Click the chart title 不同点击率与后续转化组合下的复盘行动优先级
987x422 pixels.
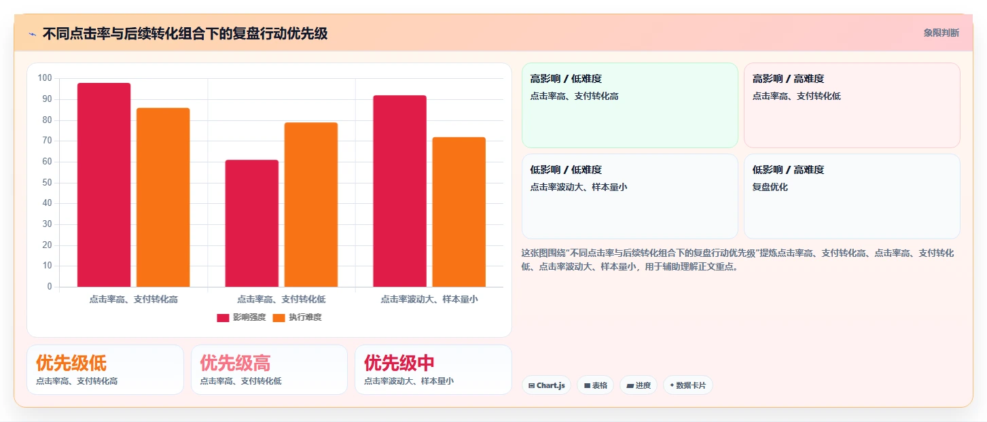[x=185, y=34]
